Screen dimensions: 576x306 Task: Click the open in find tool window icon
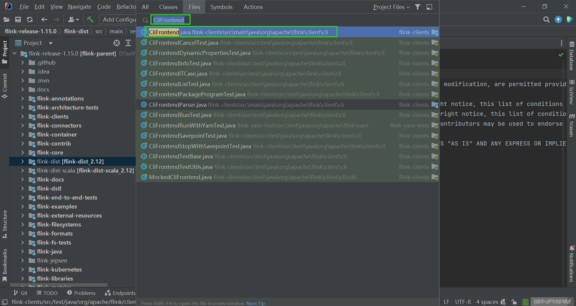(429, 7)
